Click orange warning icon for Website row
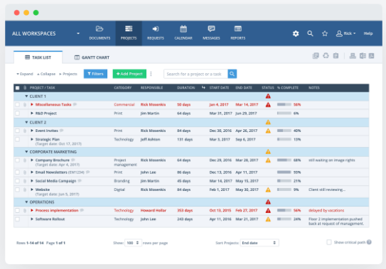Viewport: 386px width, 269px height. click(268, 190)
